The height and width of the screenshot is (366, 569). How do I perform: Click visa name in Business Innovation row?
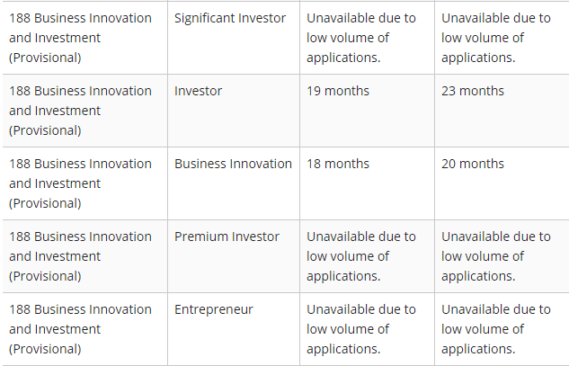pyautogui.click(x=80, y=183)
